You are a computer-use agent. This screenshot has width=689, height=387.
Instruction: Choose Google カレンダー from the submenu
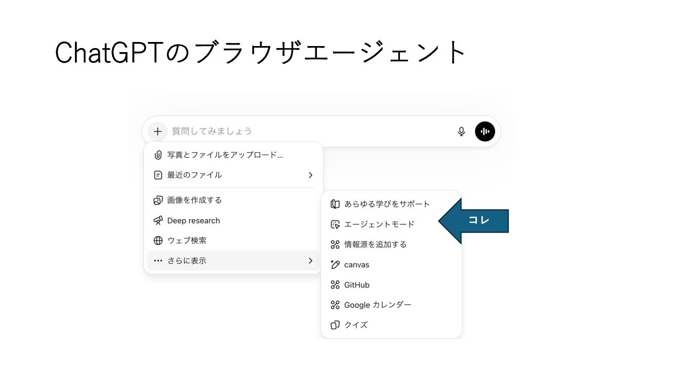(377, 305)
